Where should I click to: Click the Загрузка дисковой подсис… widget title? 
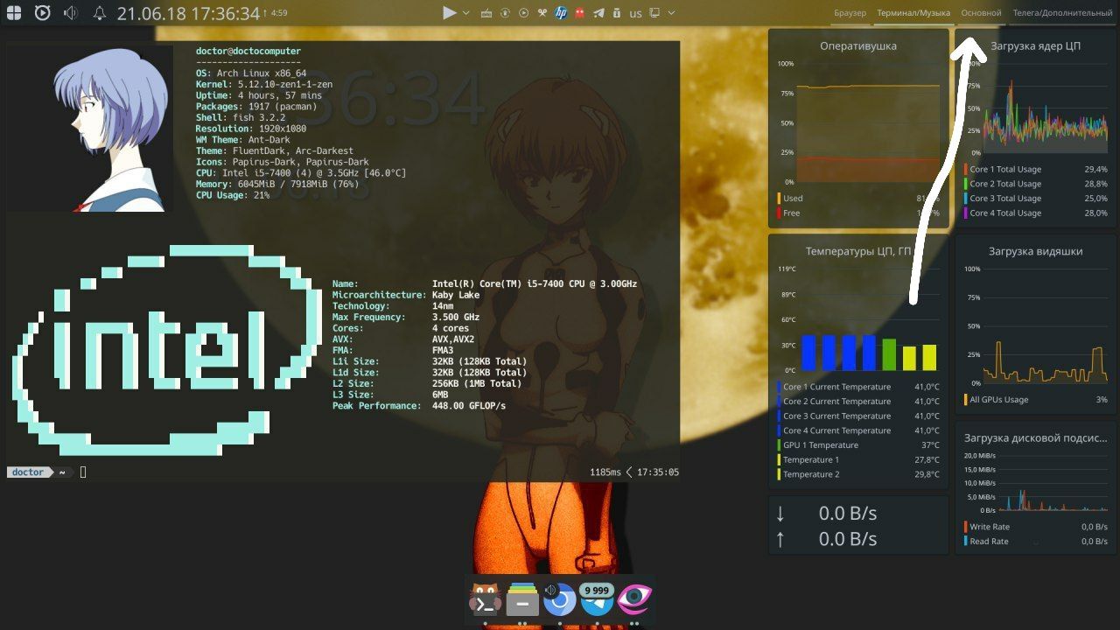1036,437
